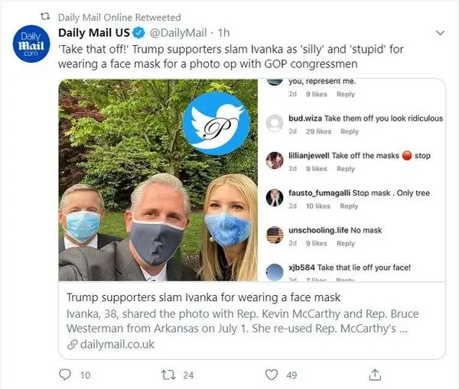The image size is (459, 389).
Task: Open the tweet options chevron menu
Action: [x=438, y=34]
